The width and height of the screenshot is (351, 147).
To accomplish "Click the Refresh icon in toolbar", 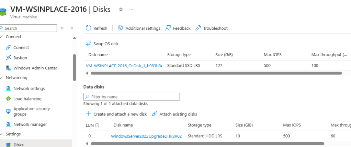I will 88,28.
